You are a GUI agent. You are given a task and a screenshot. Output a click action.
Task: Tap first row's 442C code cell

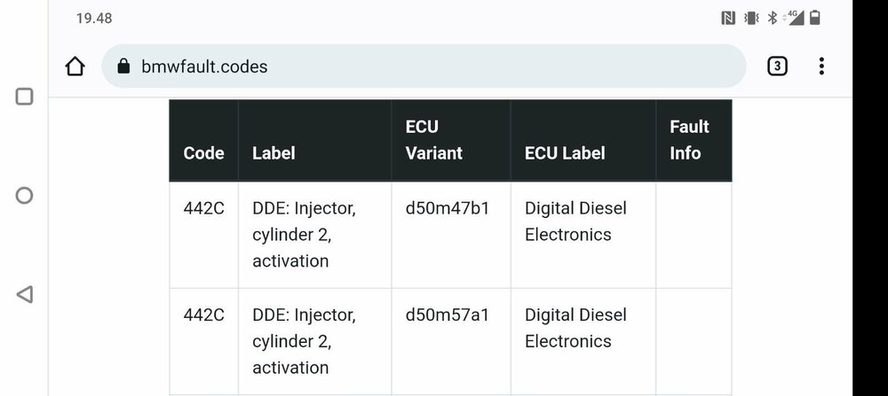pyautogui.click(x=203, y=208)
